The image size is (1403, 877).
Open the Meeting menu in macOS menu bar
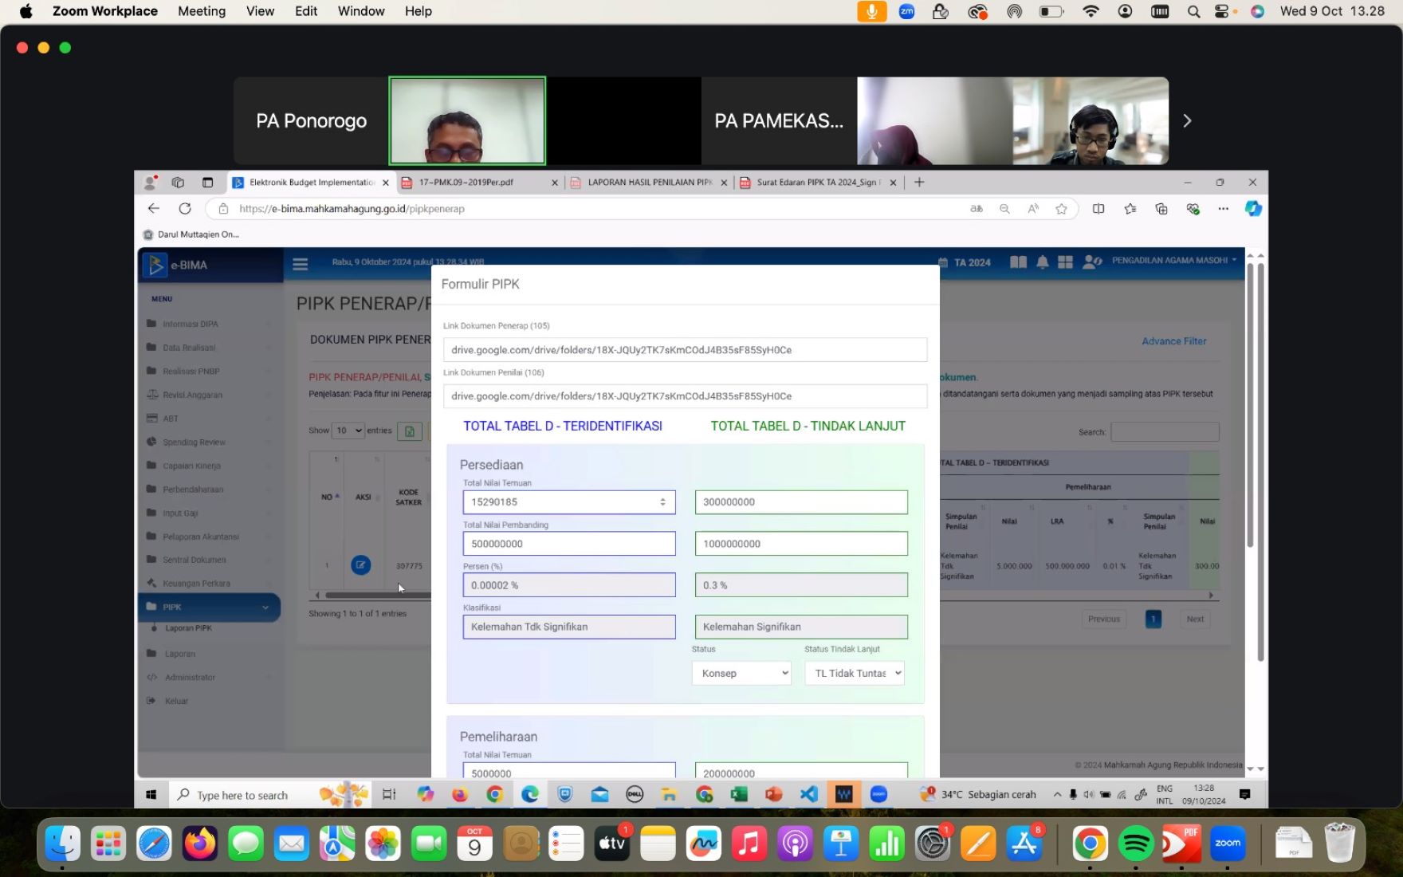click(x=202, y=11)
